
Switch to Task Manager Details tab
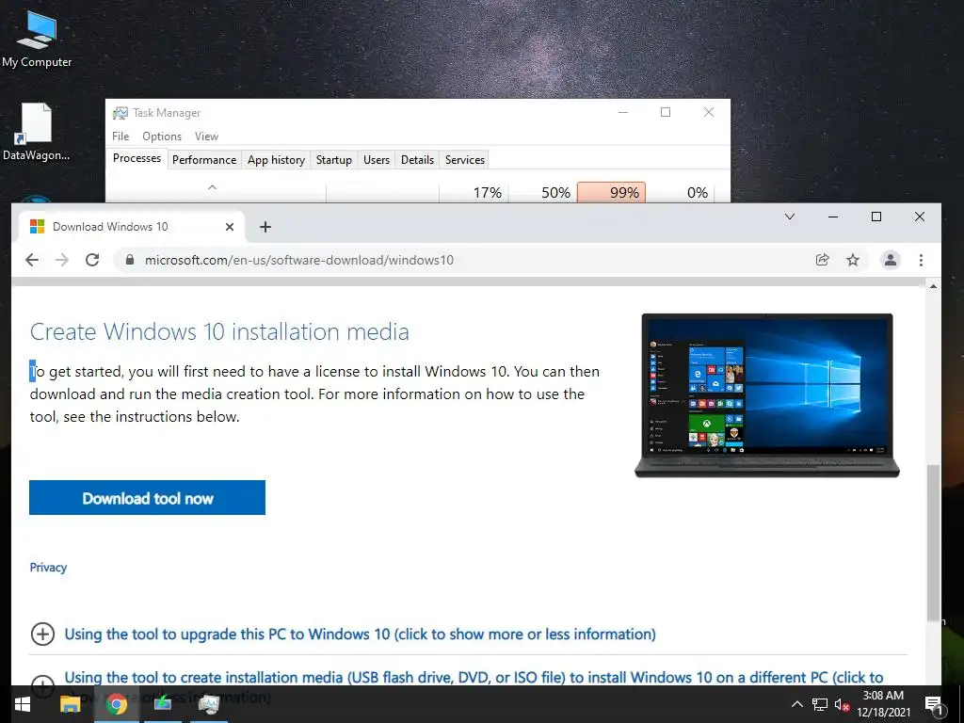pos(417,160)
